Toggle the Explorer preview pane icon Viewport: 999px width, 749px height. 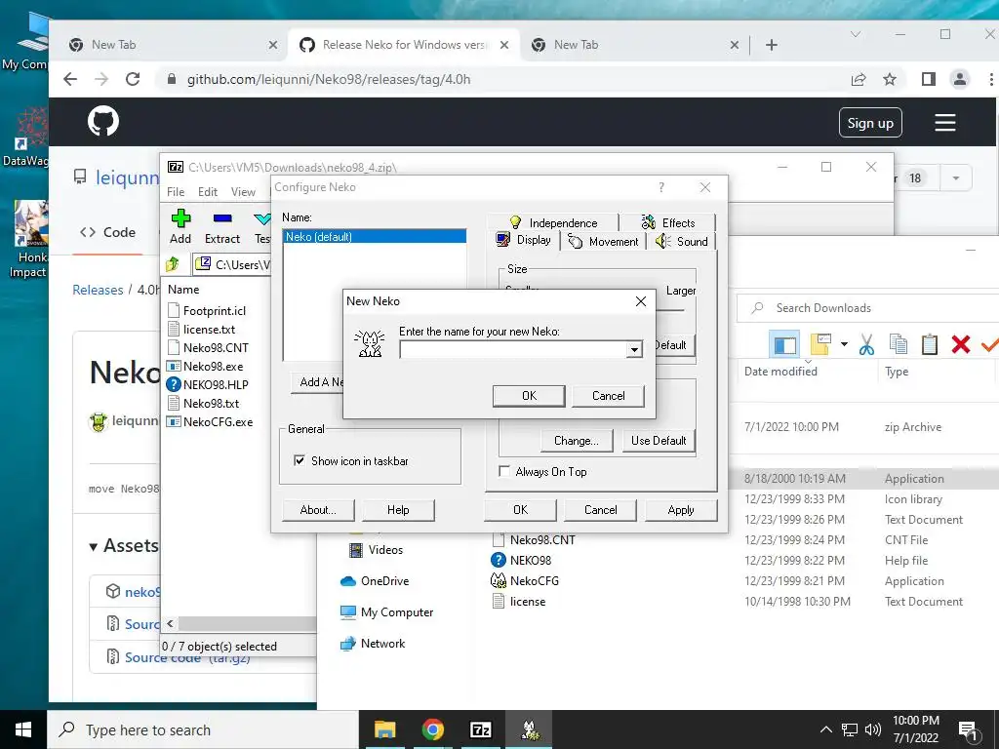tap(785, 344)
